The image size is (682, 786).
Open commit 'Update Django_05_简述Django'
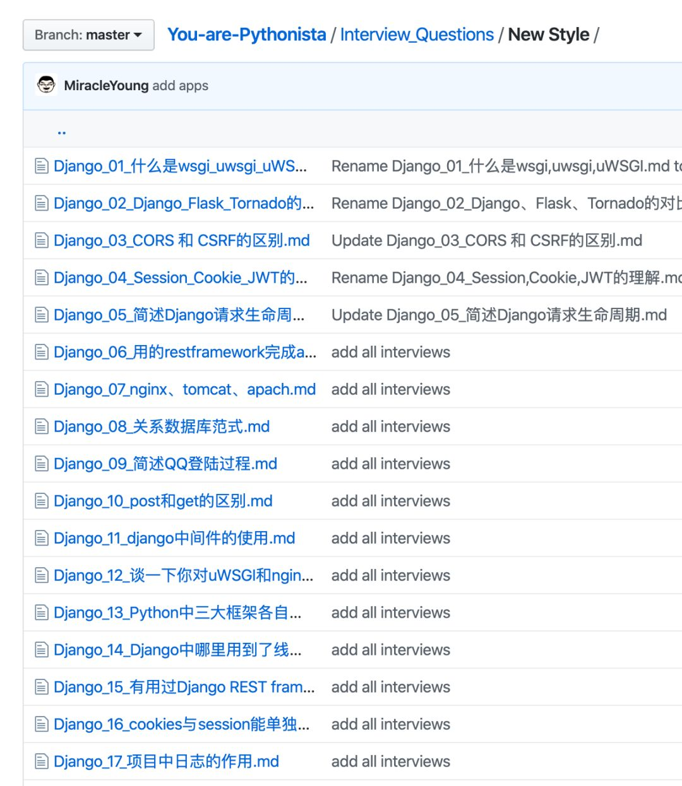pos(500,315)
